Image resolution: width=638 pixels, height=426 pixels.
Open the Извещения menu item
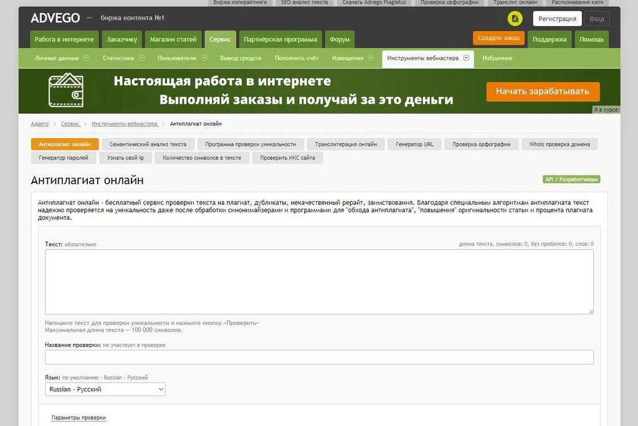[348, 58]
